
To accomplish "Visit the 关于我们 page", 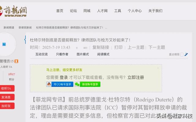I will 155,11.
